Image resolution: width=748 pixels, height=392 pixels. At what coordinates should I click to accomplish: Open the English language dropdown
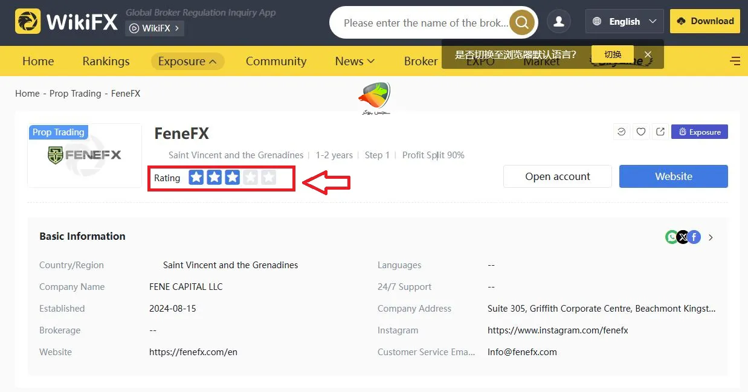click(624, 21)
